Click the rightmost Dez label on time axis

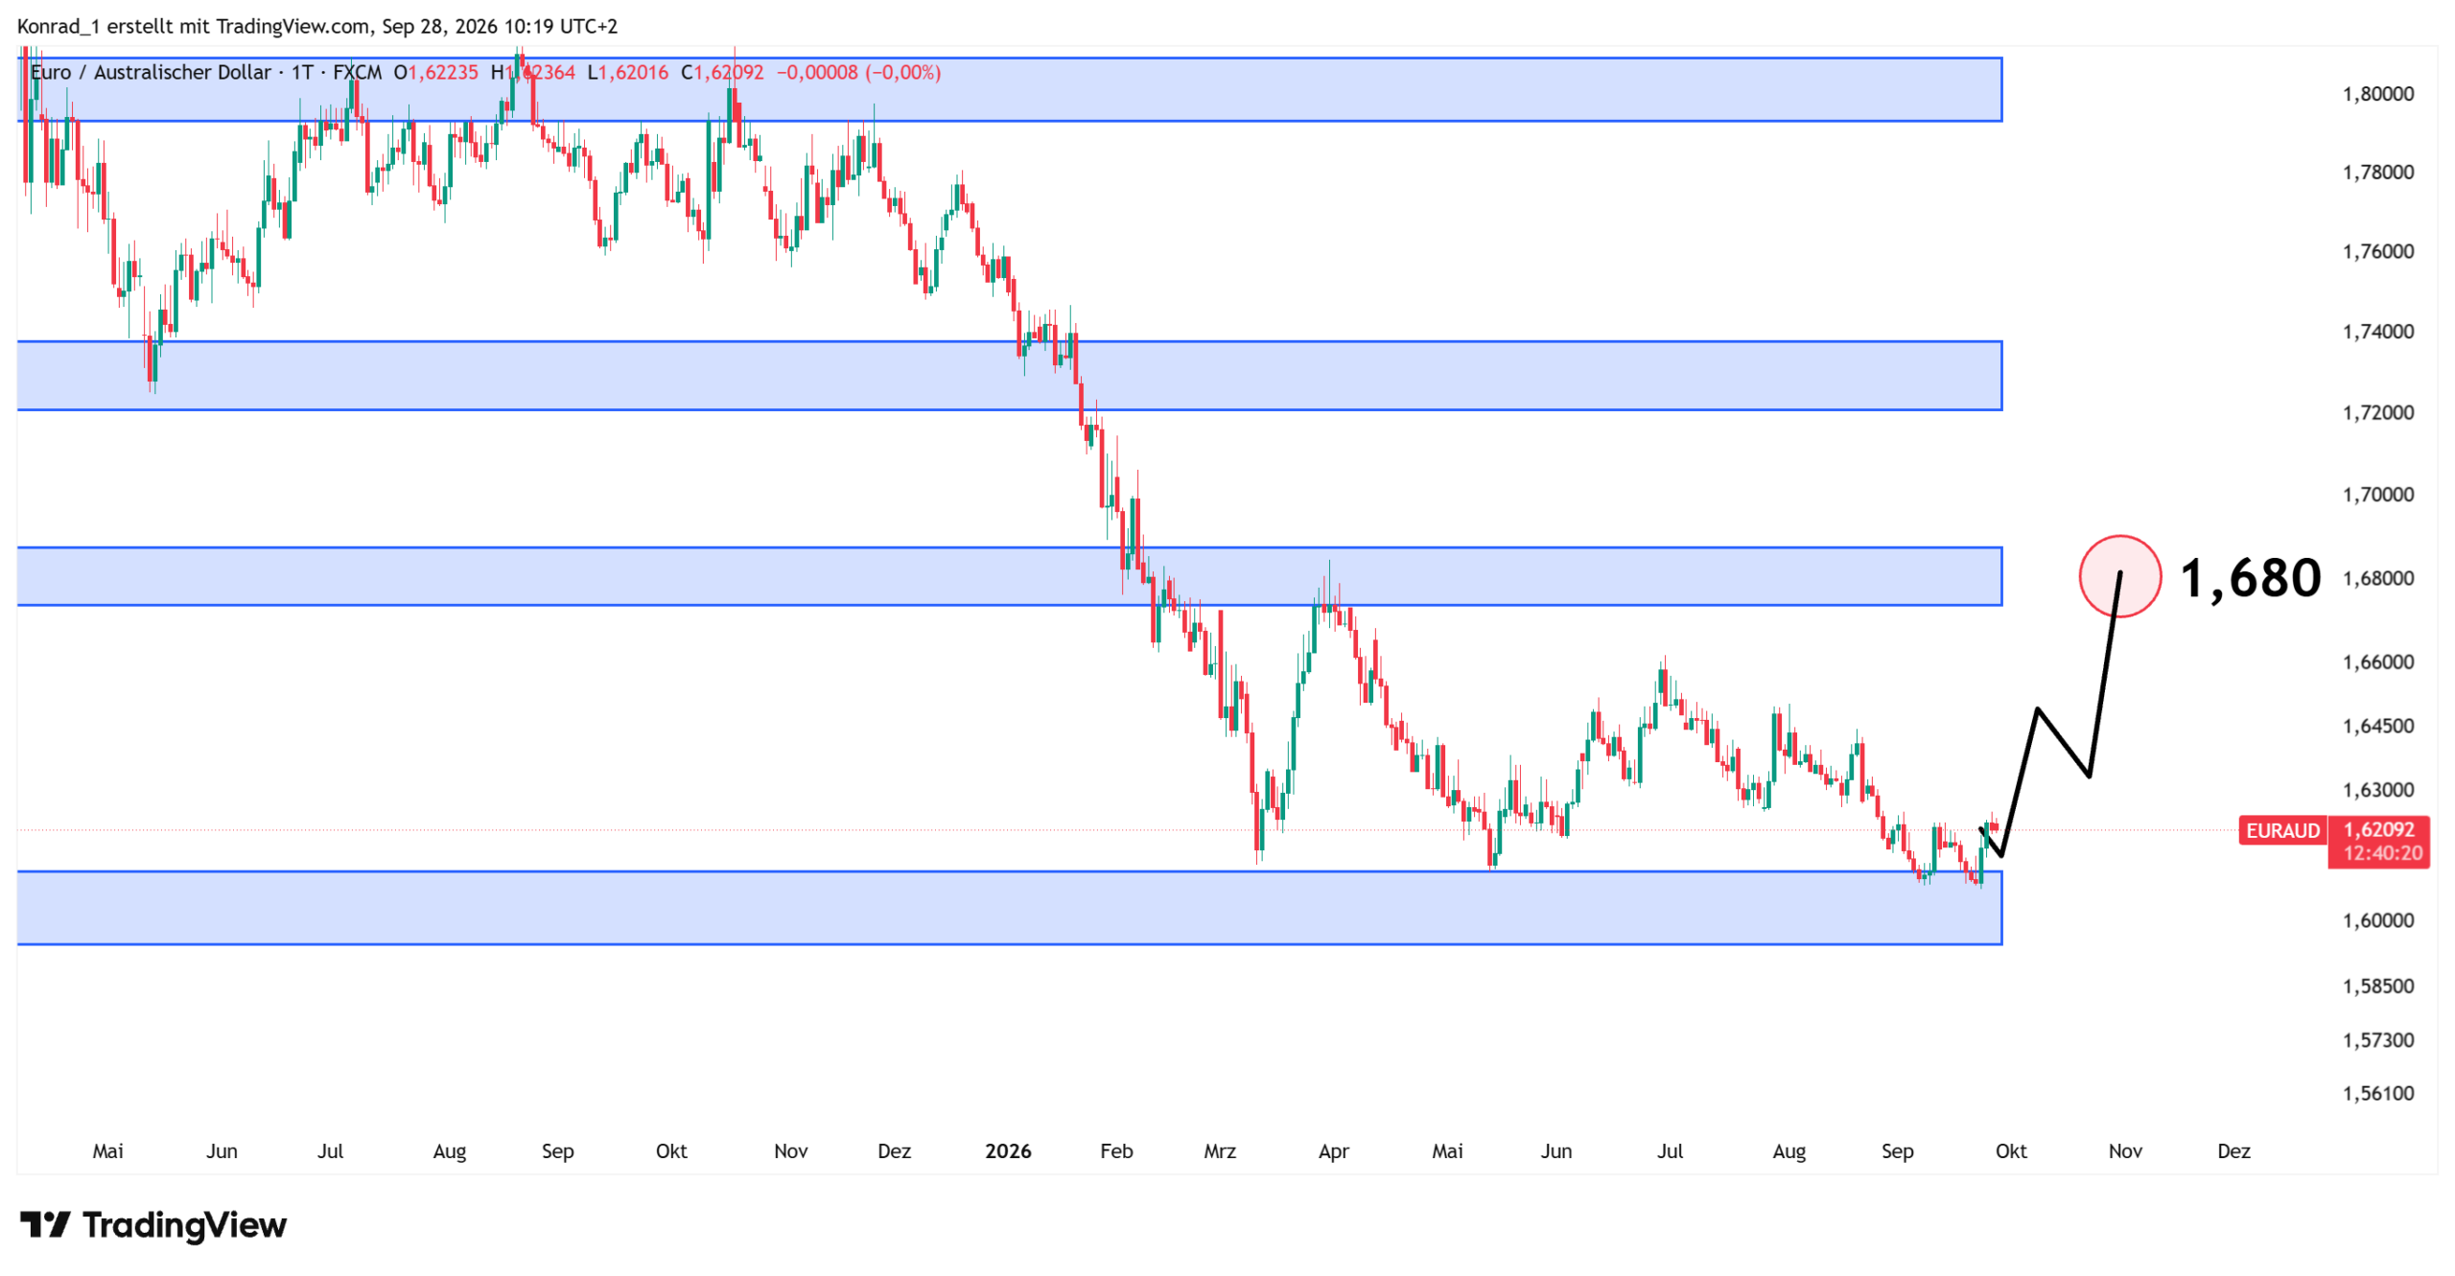[2233, 1150]
